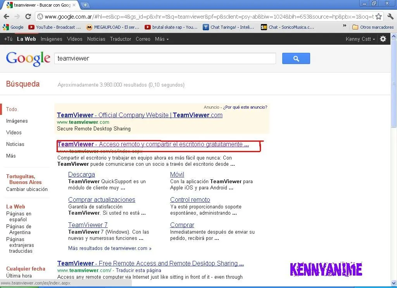The height and width of the screenshot is (288, 397).
Task: Open TeamViewer Free Remote Access result
Action: (150, 264)
